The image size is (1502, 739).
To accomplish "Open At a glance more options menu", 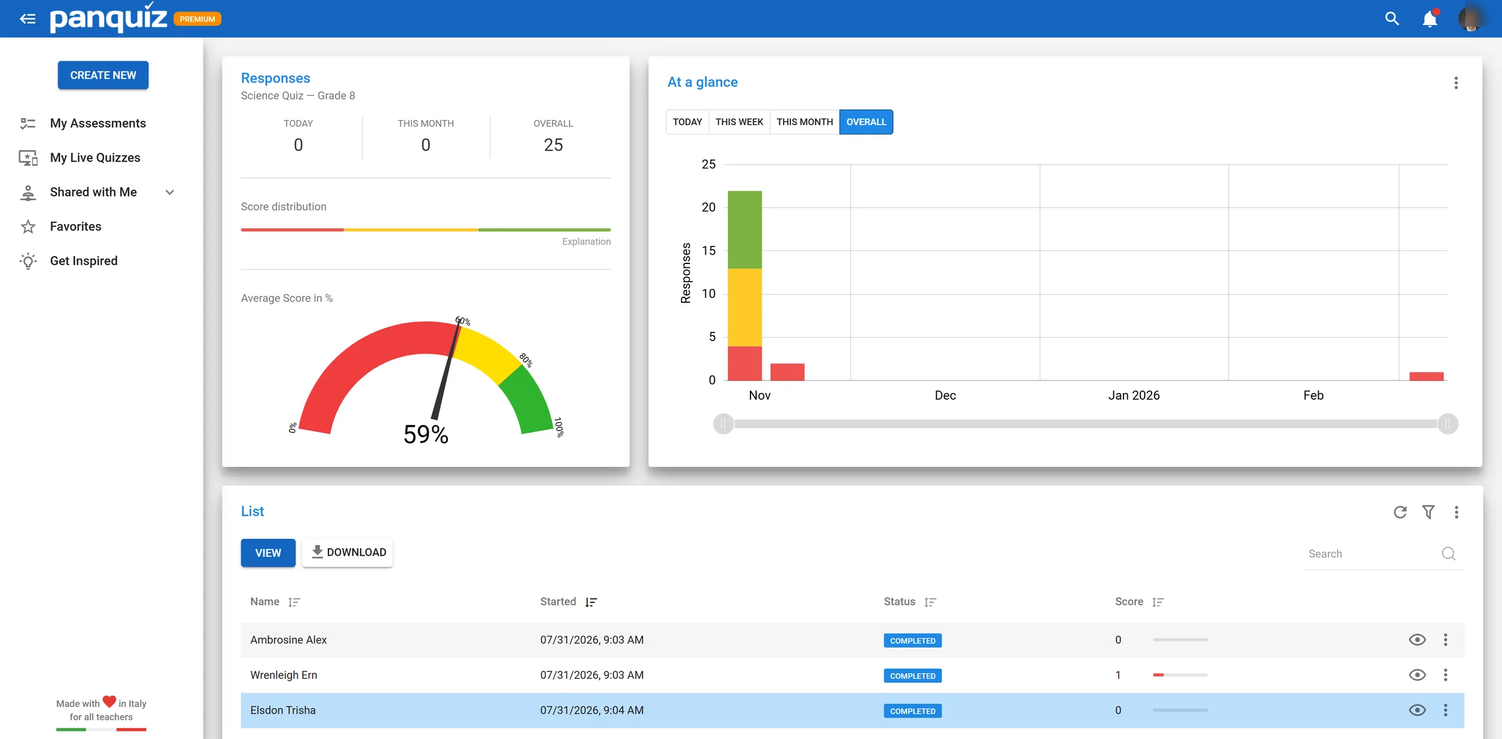I will pyautogui.click(x=1456, y=83).
